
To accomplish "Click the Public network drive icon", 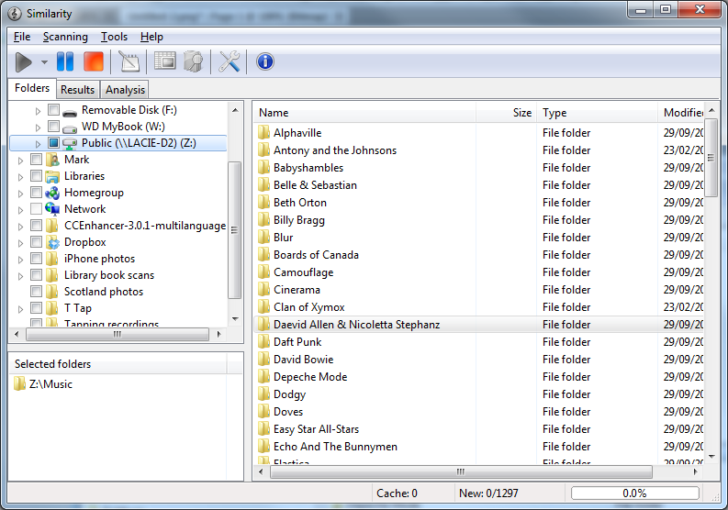I will click(70, 143).
